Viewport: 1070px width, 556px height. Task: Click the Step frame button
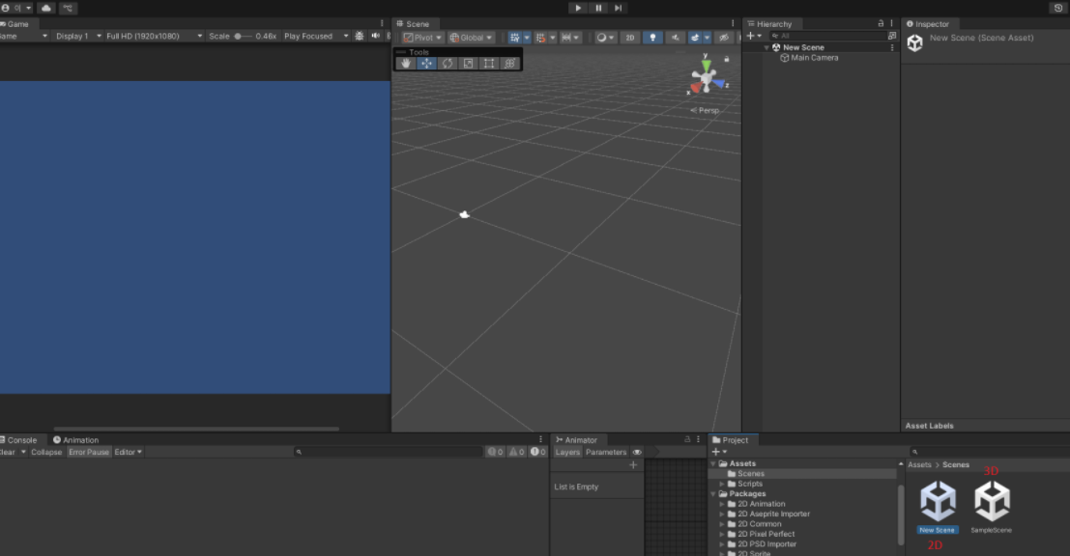coord(619,8)
